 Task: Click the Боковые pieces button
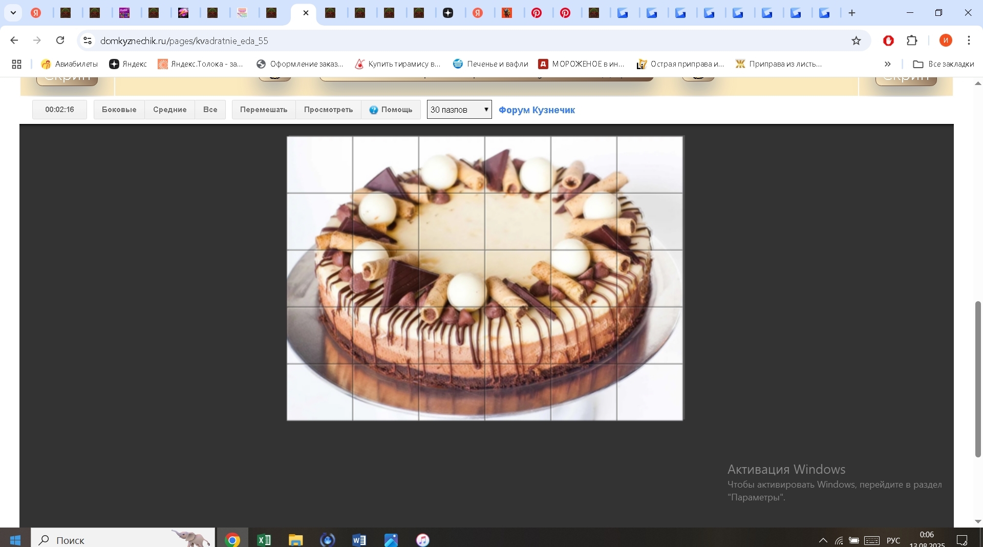pyautogui.click(x=119, y=110)
